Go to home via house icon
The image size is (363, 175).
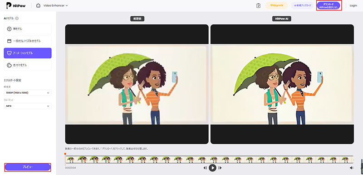click(x=38, y=5)
